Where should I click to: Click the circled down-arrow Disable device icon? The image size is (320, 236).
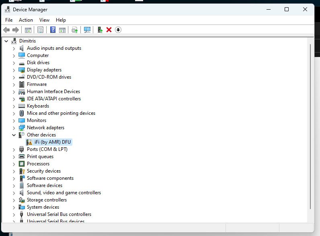point(118,30)
